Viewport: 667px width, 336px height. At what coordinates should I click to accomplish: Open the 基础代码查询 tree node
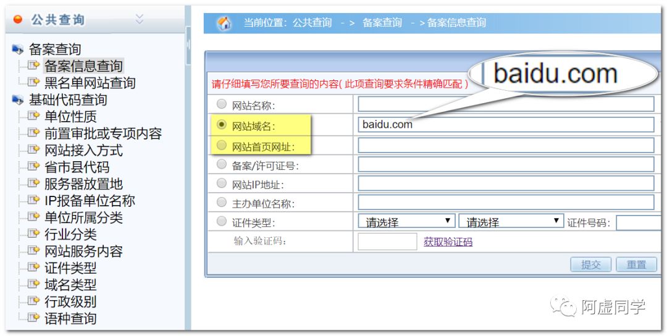click(68, 100)
